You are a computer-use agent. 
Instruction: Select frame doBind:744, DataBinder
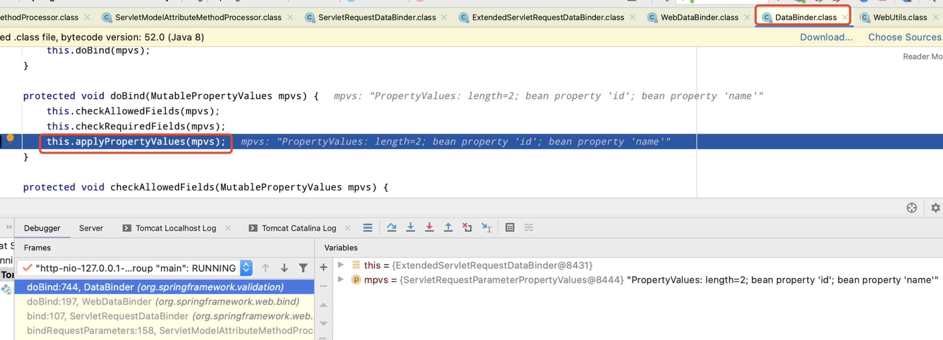click(x=164, y=287)
